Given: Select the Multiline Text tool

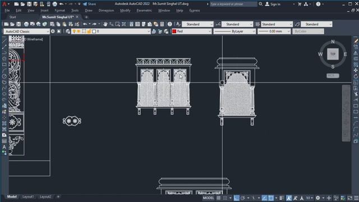Looking at the screenshot, I should [x=4, y=147].
